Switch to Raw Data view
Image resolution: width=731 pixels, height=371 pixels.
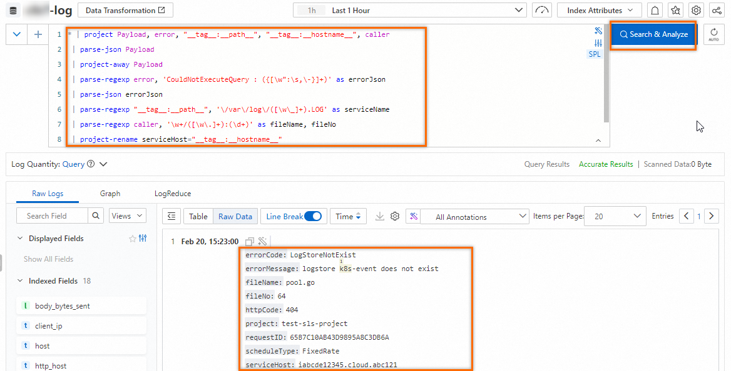235,216
